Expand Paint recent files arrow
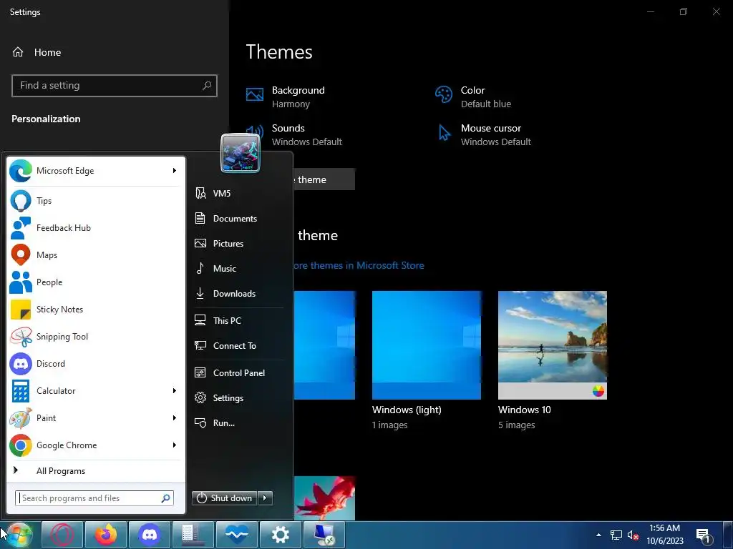 pyautogui.click(x=175, y=417)
